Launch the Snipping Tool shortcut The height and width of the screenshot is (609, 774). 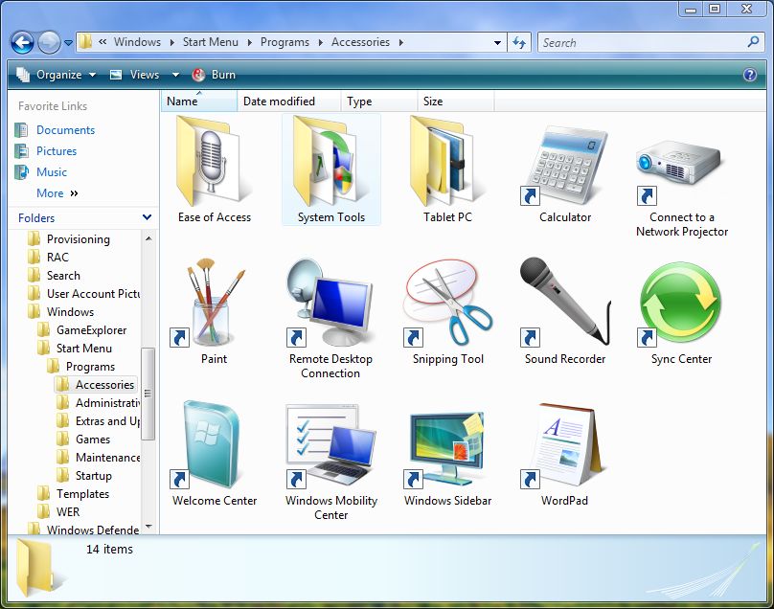pyautogui.click(x=447, y=311)
